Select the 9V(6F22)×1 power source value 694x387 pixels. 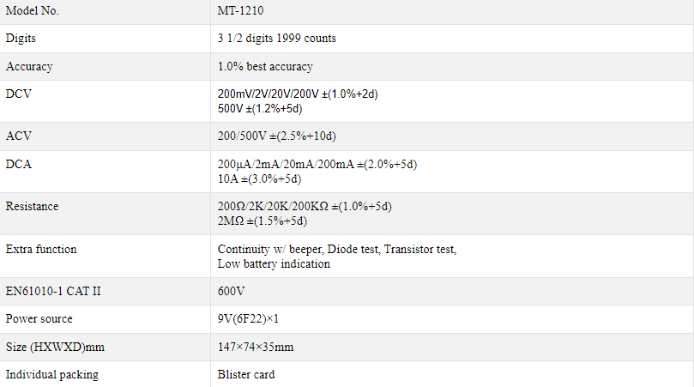pos(248,319)
